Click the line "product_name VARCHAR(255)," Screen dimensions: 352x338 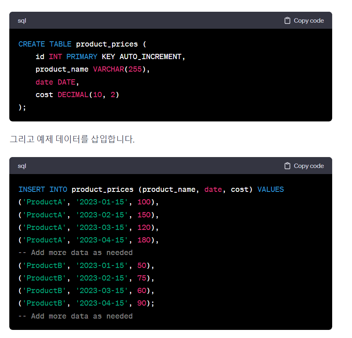[93, 69]
